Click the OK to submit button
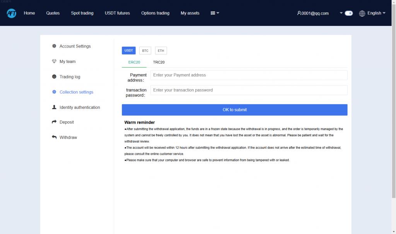396x234 pixels. click(x=235, y=110)
